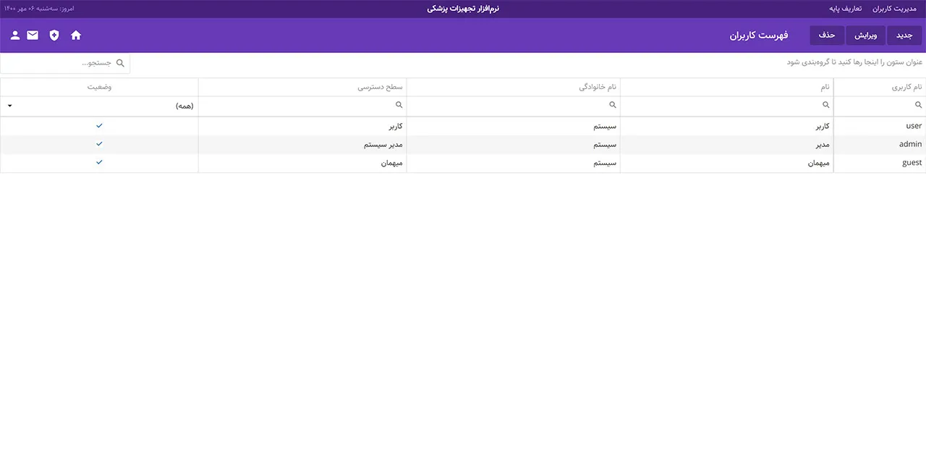The height and width of the screenshot is (456, 926).
Task: Toggle the status checkmark for guest row
Action: [x=99, y=162]
